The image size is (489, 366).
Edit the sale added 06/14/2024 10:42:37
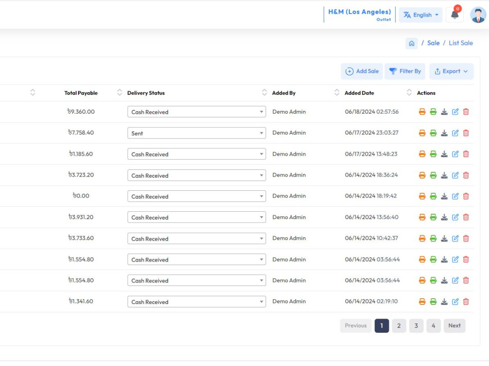(x=455, y=239)
